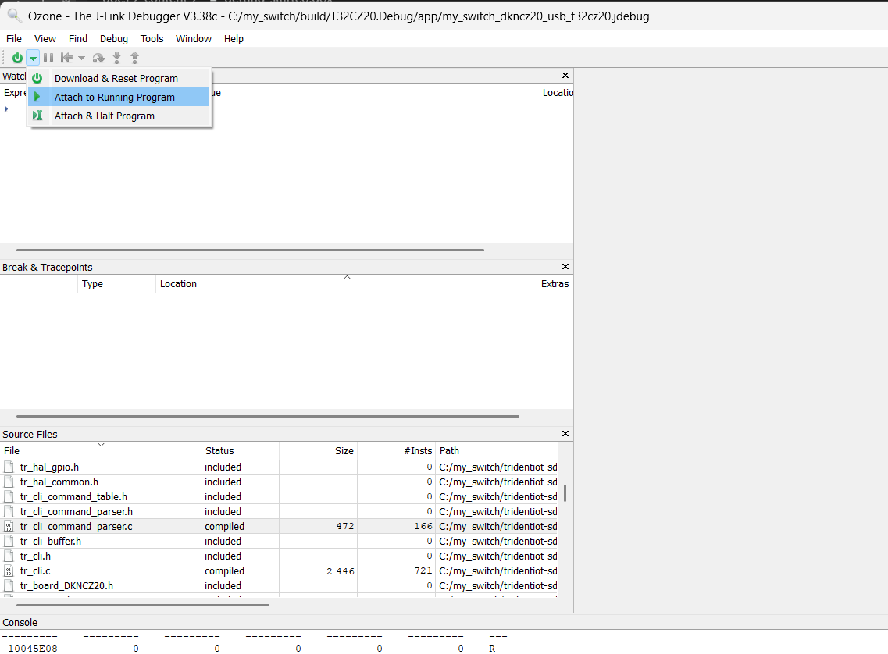Close the Source Files panel
The image size is (888, 654).
565,433
